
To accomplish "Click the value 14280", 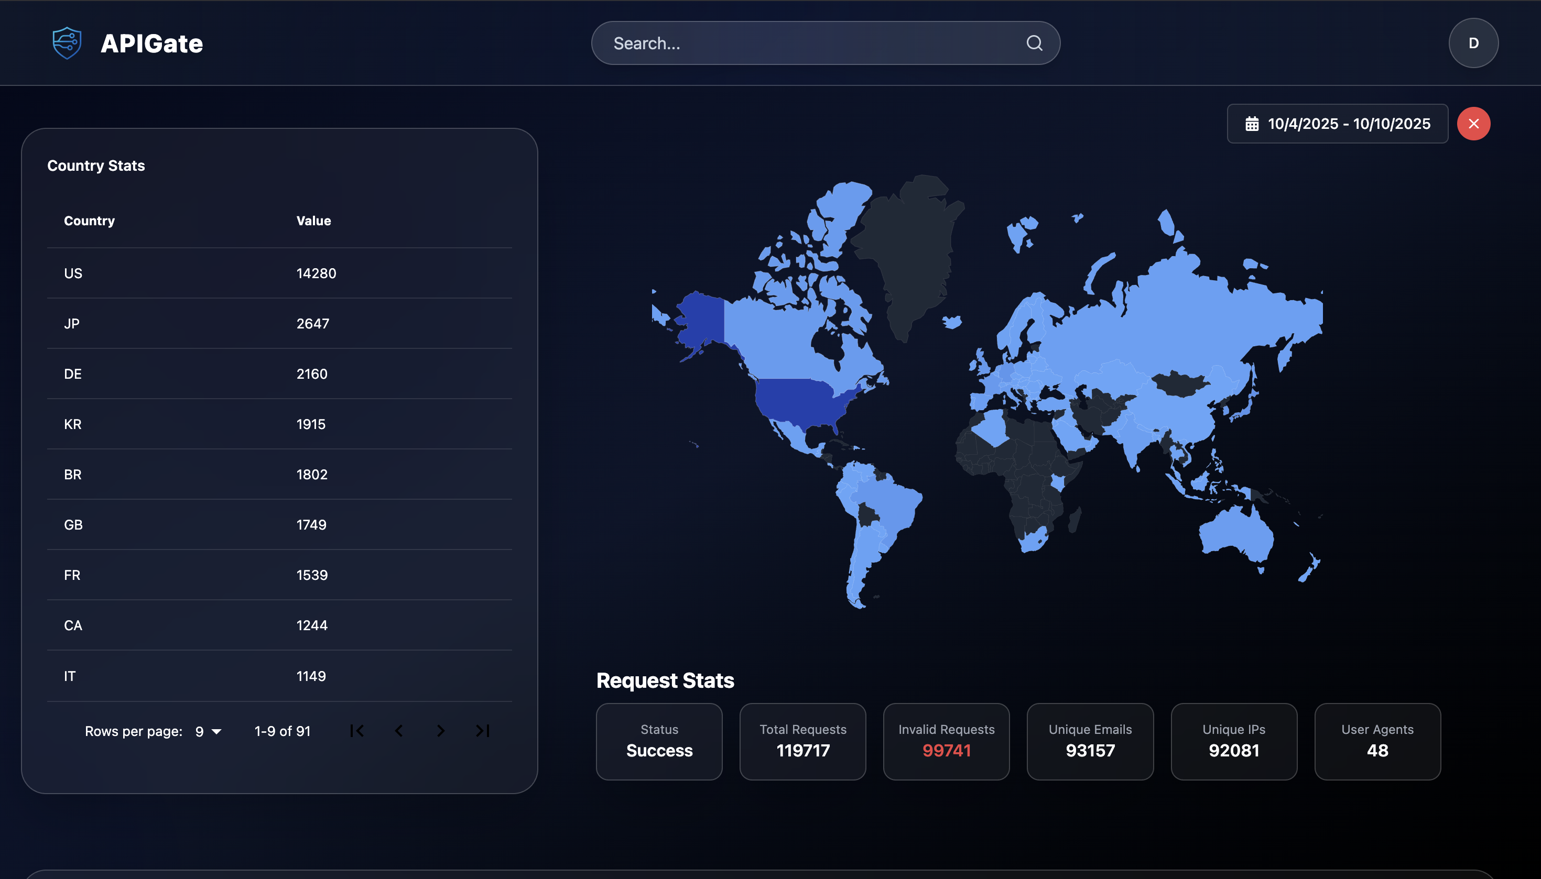I will tap(316, 273).
